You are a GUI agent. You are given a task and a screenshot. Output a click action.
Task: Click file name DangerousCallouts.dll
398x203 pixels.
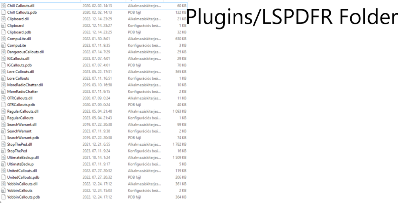[x=25, y=52]
